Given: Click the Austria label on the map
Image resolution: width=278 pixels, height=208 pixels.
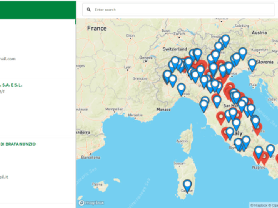Looking at the screenshot, I should (x=259, y=32).
